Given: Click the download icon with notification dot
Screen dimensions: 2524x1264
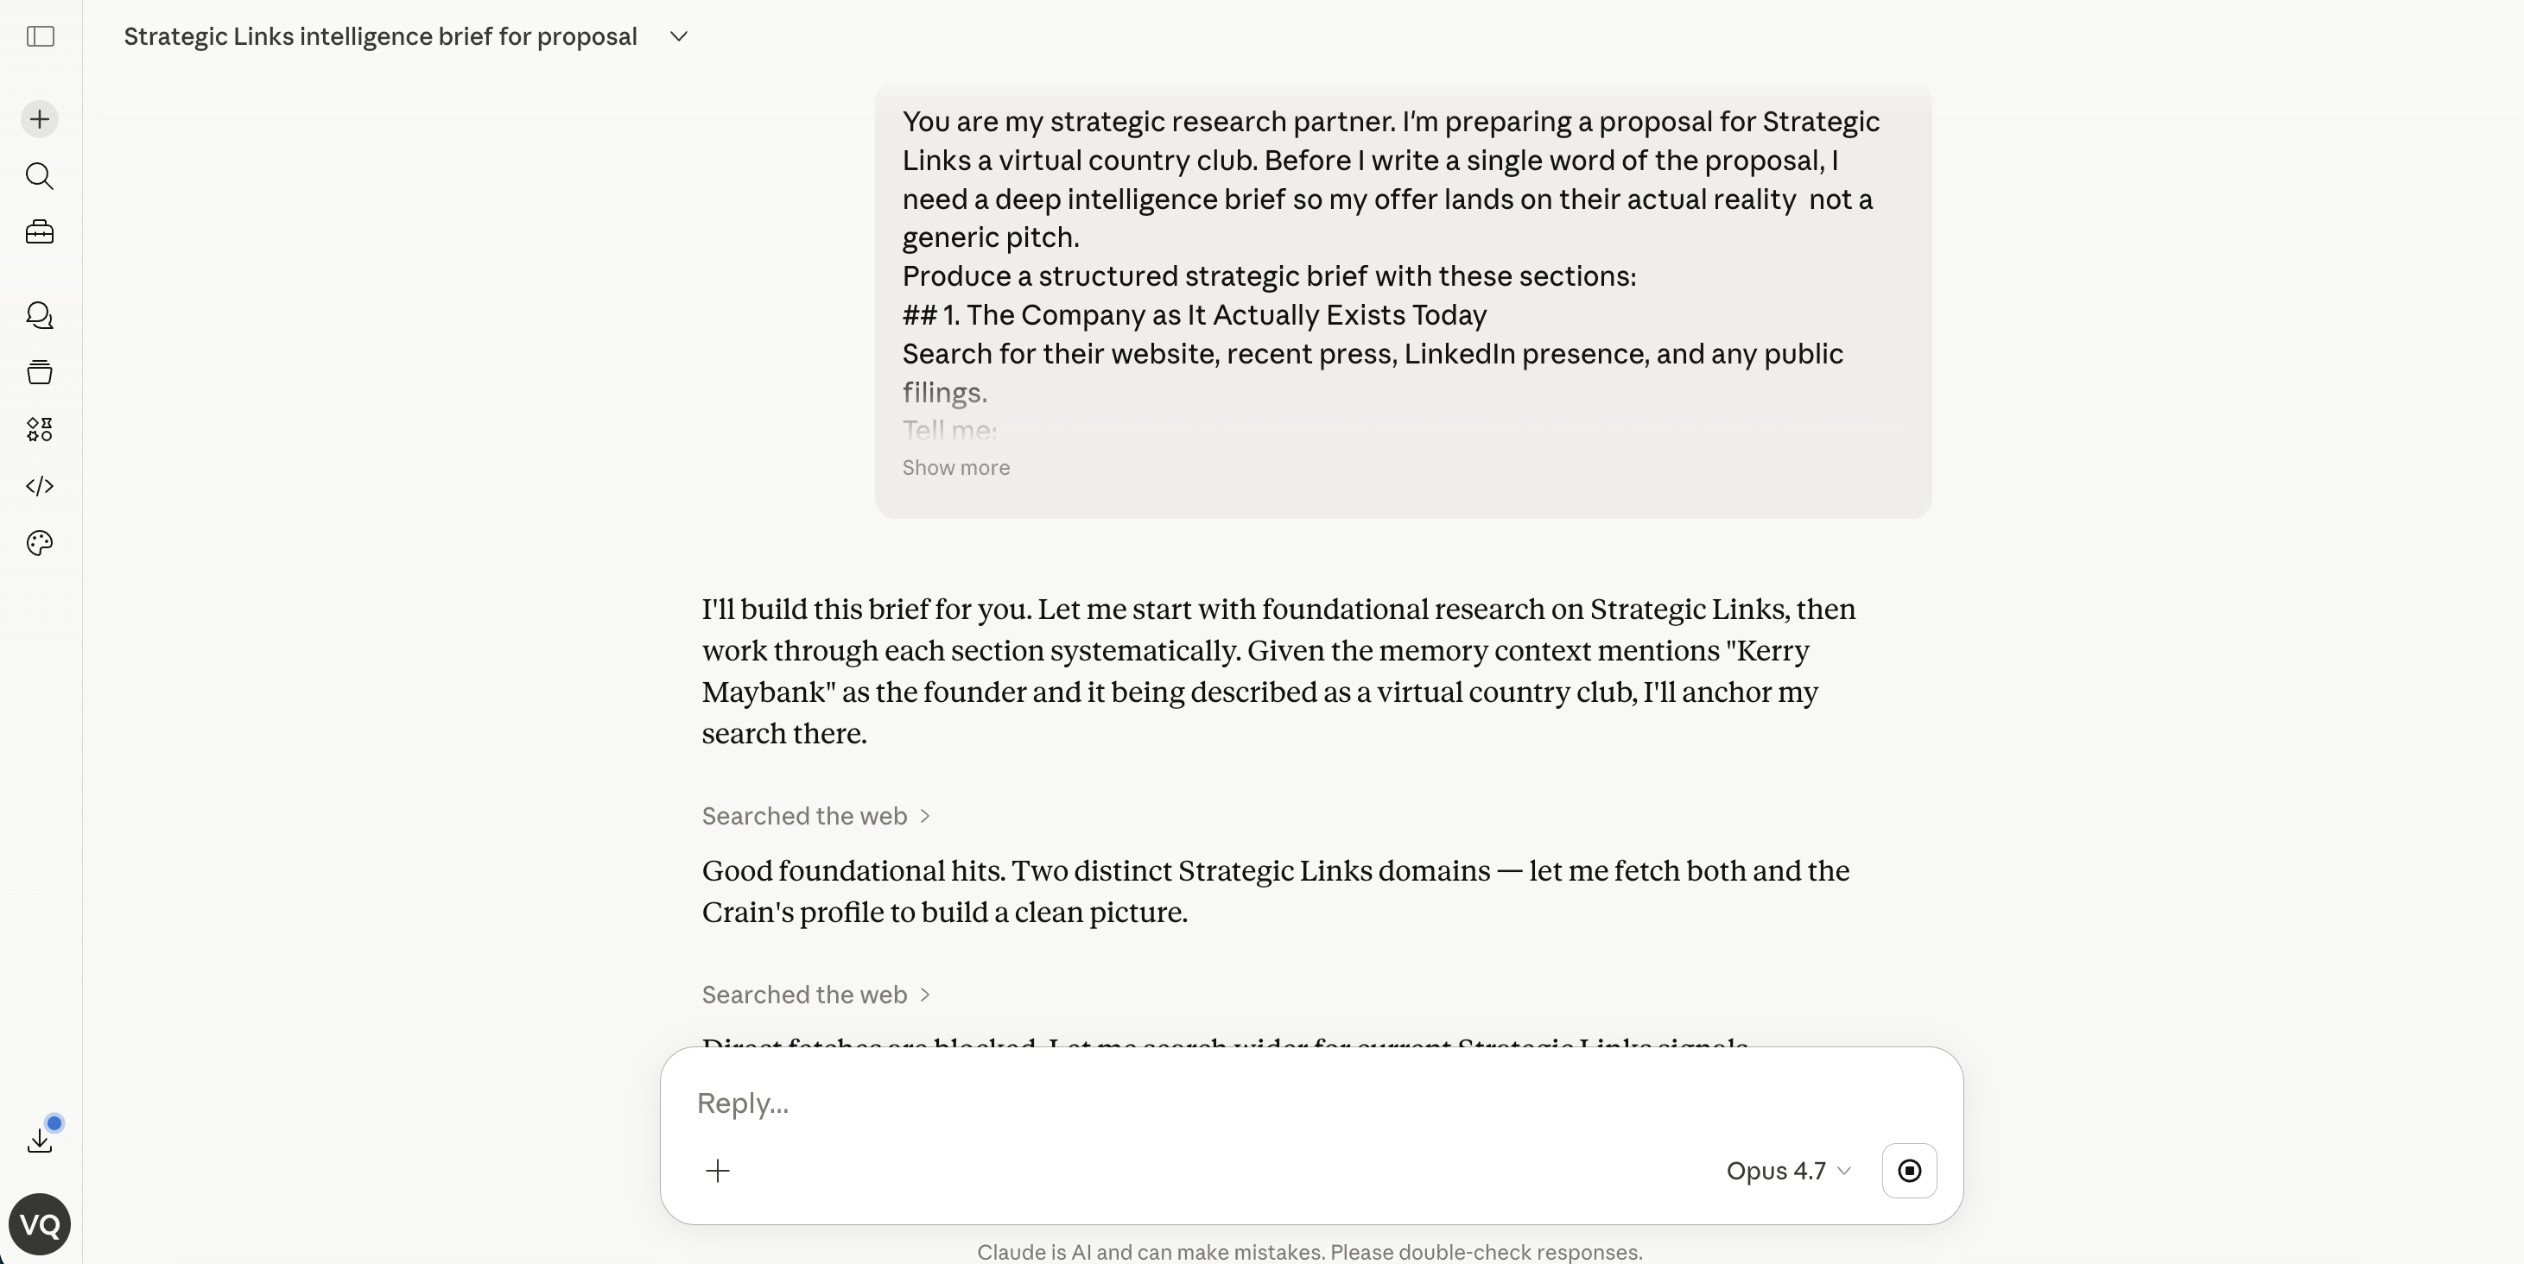Looking at the screenshot, I should [x=41, y=1141].
